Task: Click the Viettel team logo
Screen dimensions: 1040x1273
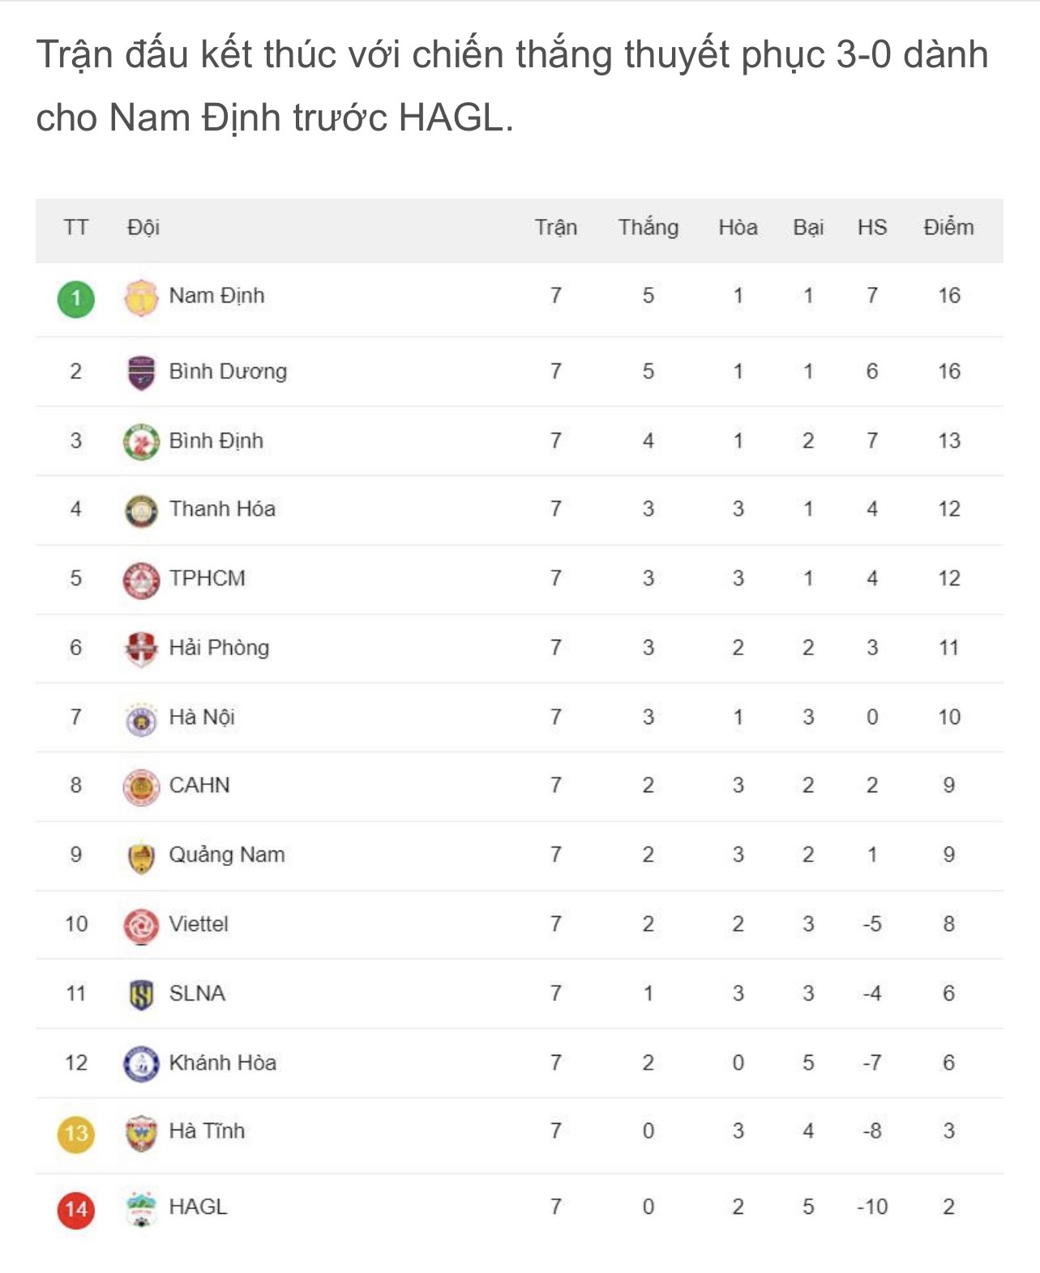Action: pos(141,925)
